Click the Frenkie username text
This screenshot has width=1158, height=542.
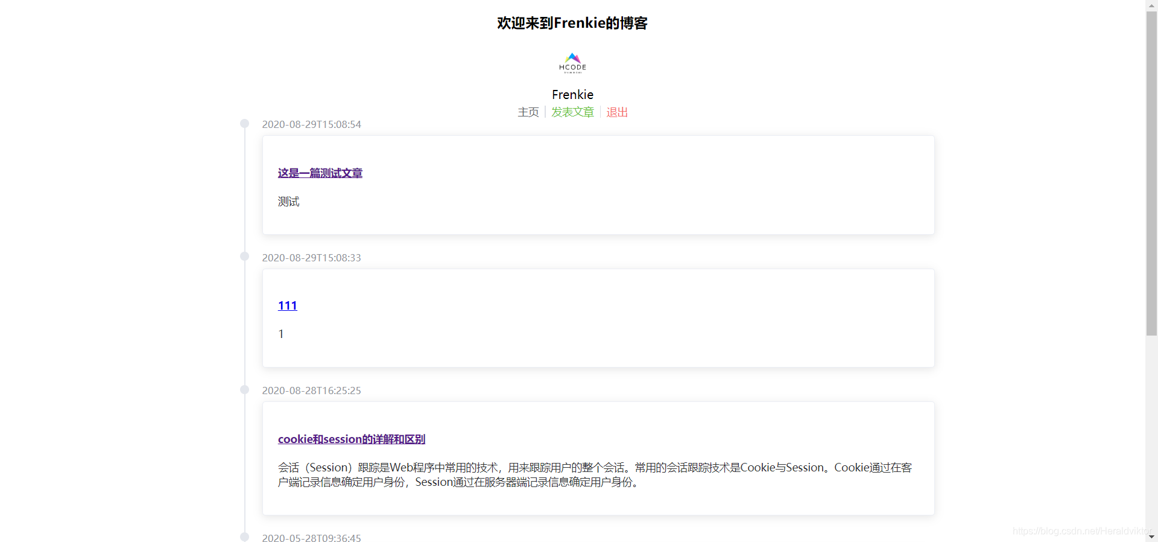click(x=572, y=95)
